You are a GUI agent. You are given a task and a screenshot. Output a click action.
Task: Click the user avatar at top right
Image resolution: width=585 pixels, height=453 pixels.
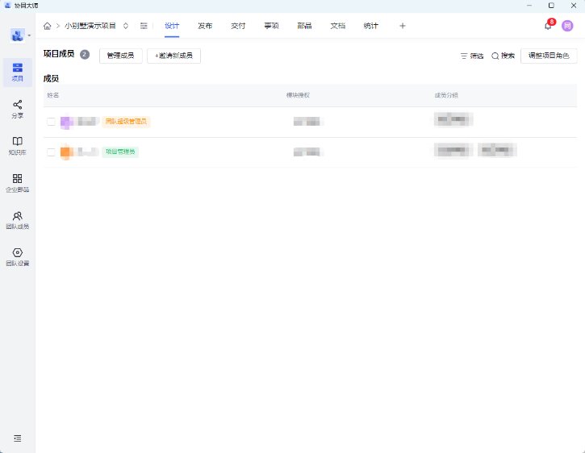(567, 26)
